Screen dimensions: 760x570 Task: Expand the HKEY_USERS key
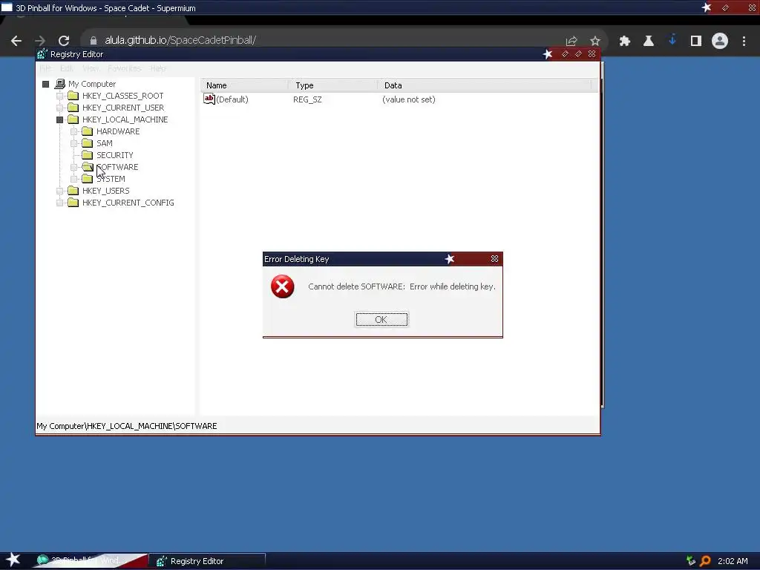(59, 191)
